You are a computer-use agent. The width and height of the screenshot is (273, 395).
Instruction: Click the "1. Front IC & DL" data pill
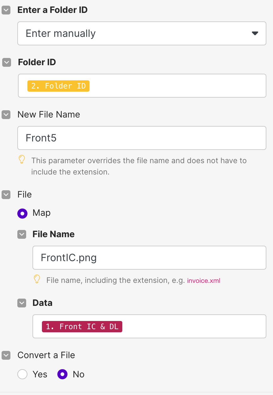click(x=82, y=326)
